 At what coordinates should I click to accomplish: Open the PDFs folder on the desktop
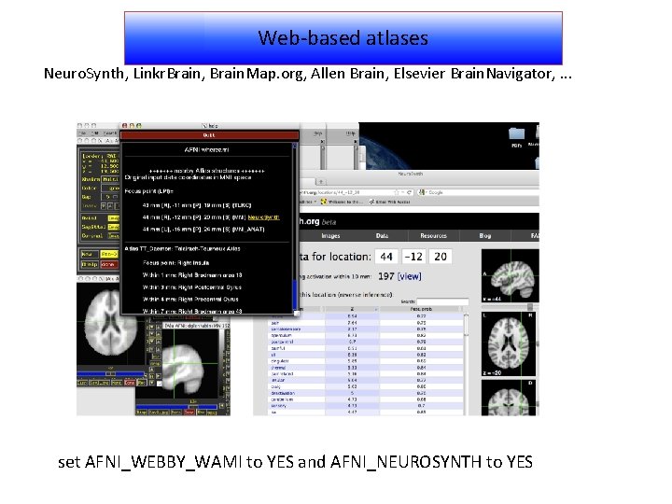[x=516, y=137]
